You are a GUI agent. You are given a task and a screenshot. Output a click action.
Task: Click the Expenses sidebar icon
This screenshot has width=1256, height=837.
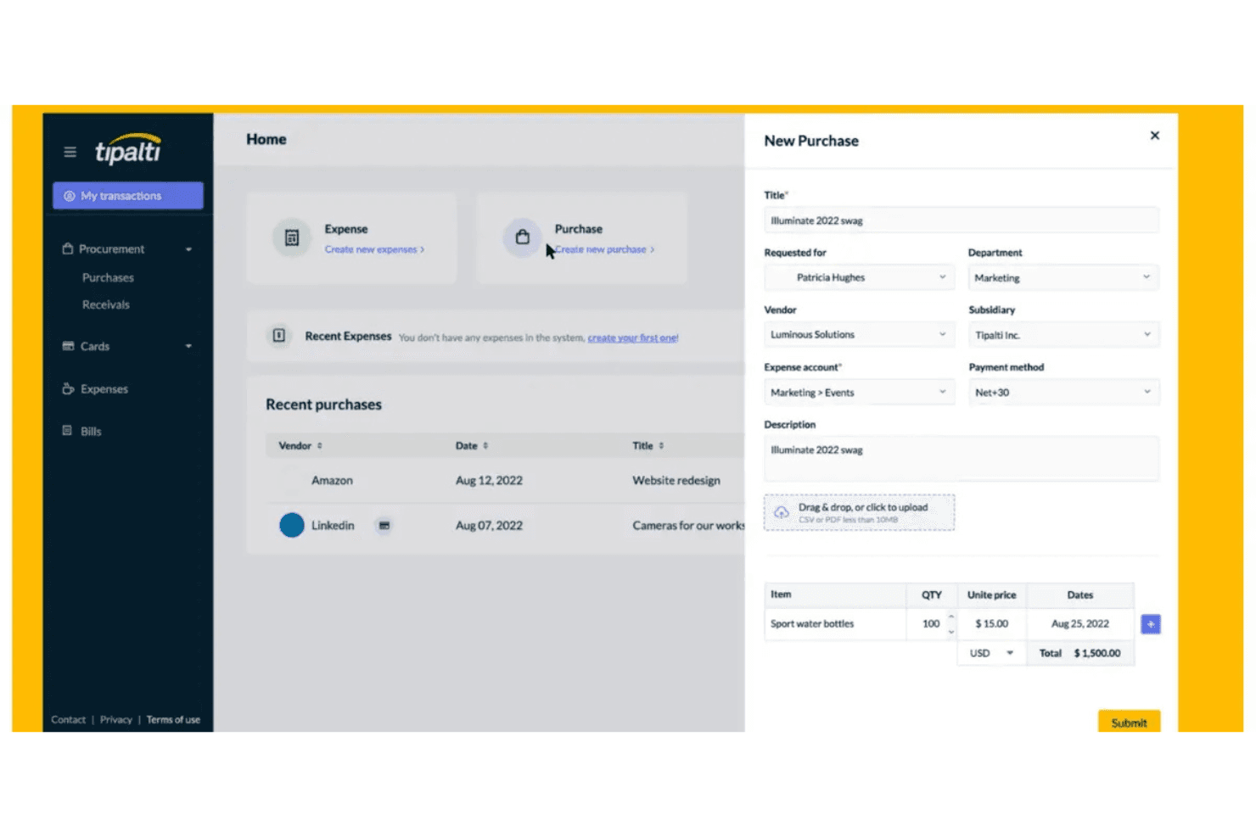68,388
